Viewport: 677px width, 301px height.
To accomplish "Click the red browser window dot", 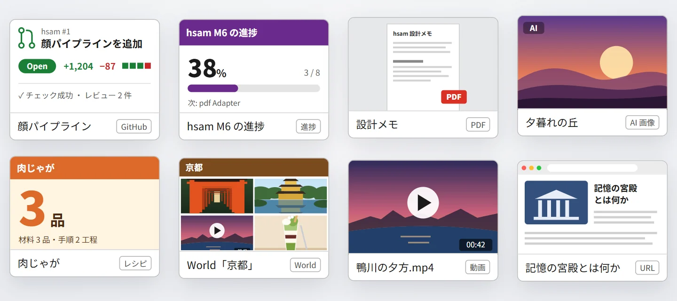I will pyautogui.click(x=524, y=168).
